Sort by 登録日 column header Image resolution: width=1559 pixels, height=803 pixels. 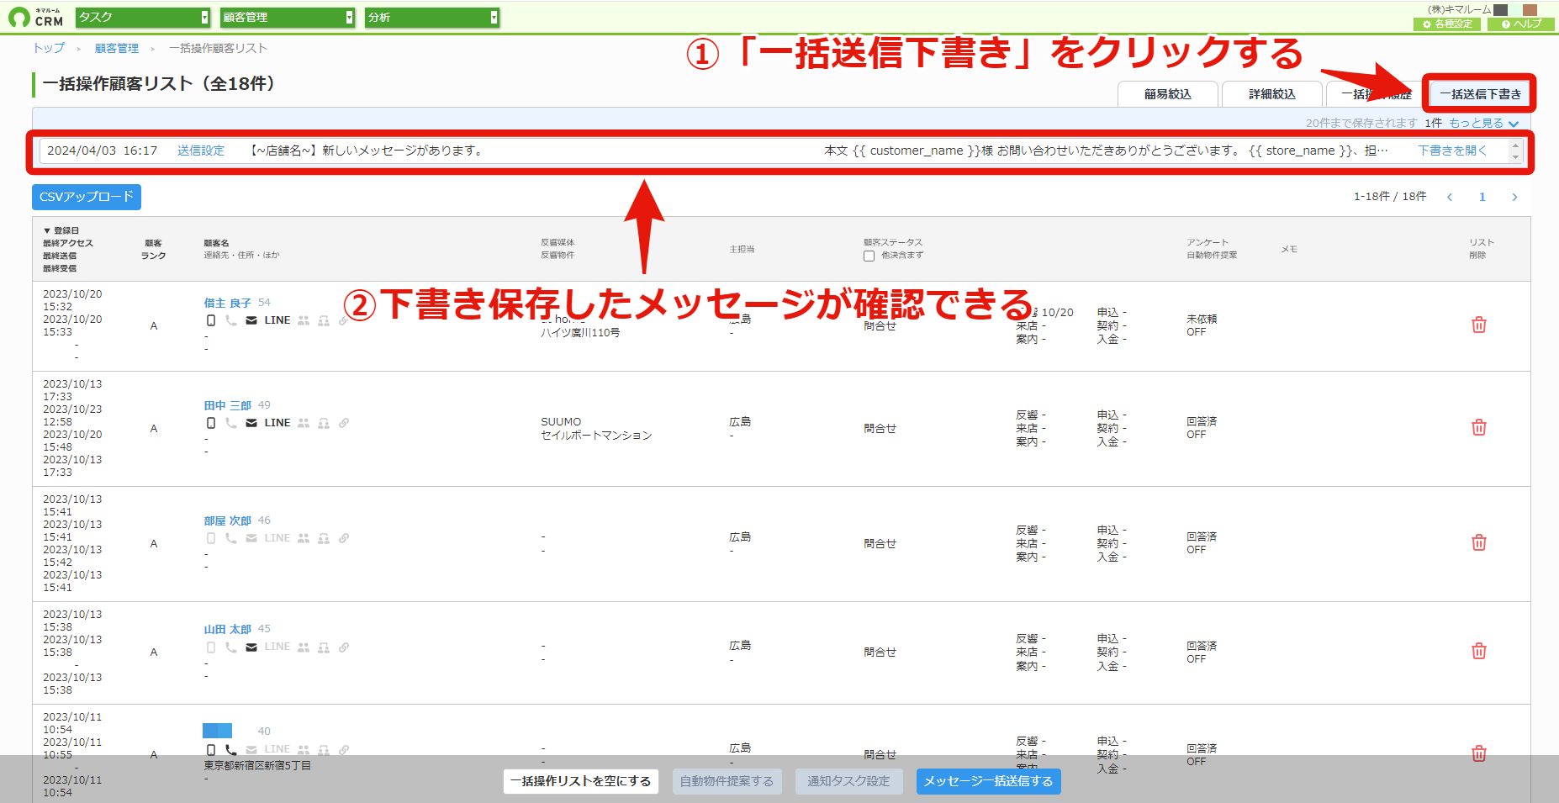click(x=61, y=230)
